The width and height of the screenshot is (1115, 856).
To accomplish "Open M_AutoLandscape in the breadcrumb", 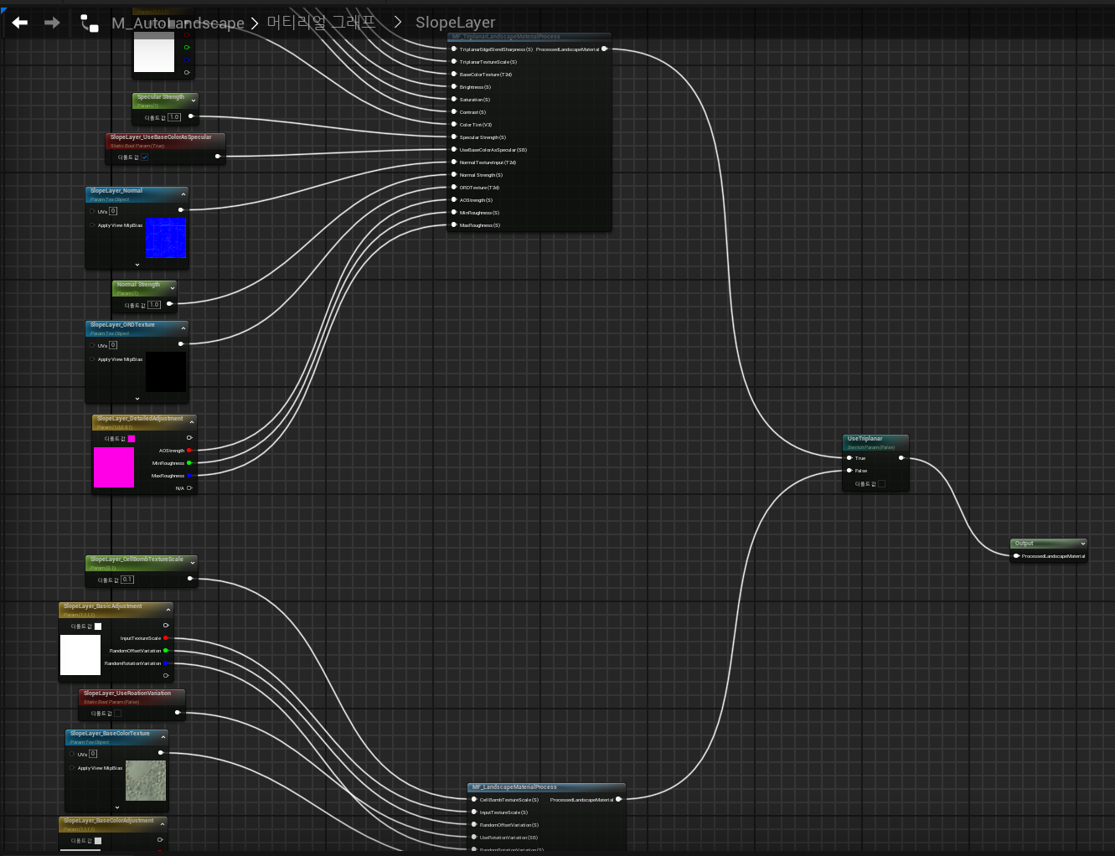I will tap(178, 23).
